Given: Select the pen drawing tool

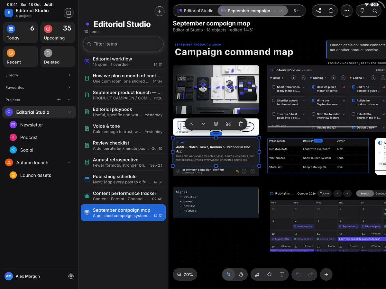Looking at the screenshot, I should click(x=257, y=275).
